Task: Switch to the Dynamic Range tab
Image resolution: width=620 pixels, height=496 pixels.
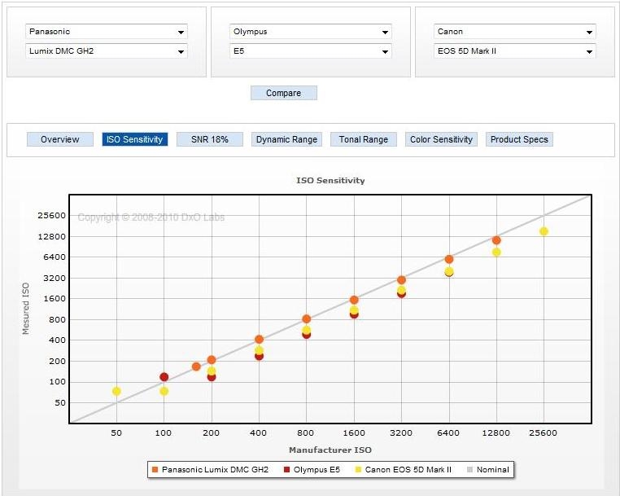Action: (x=286, y=139)
